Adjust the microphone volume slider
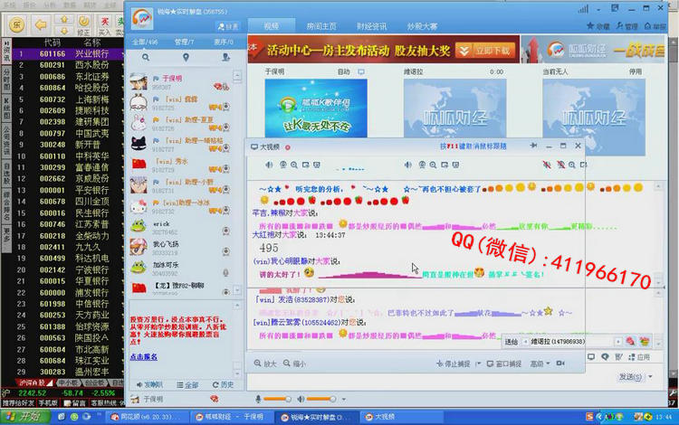Viewport: 679px width, 425px height. pyautogui.click(x=277, y=399)
